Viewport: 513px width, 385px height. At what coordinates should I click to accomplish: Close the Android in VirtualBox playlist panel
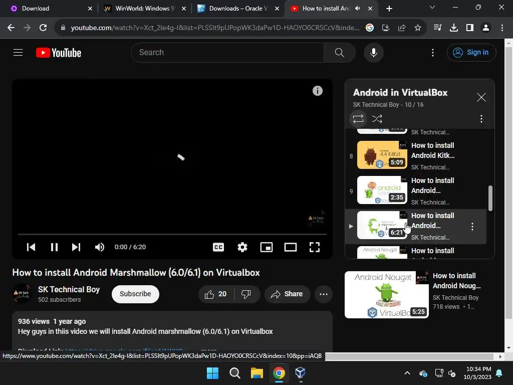tap(481, 97)
